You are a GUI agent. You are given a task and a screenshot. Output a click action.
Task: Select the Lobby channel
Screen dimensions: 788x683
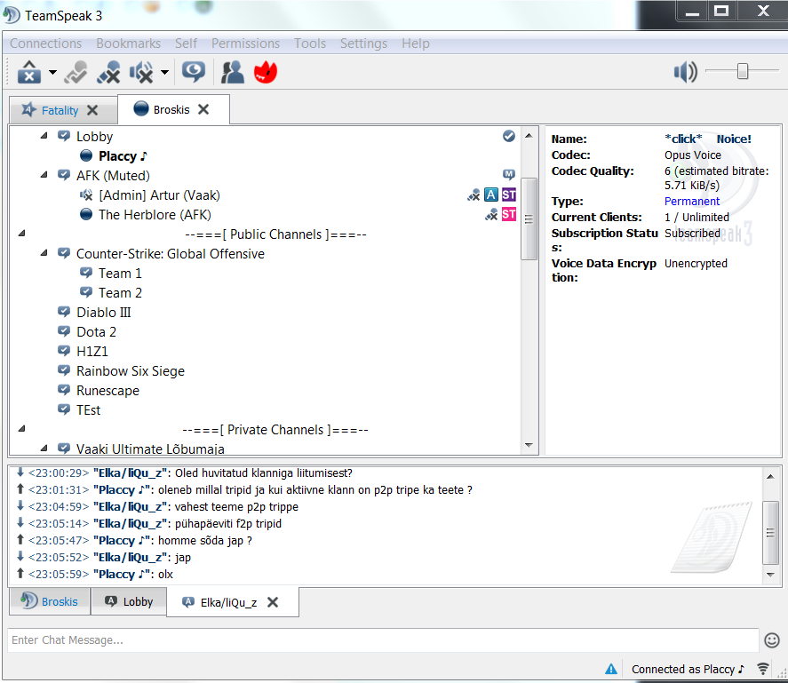[x=94, y=137]
